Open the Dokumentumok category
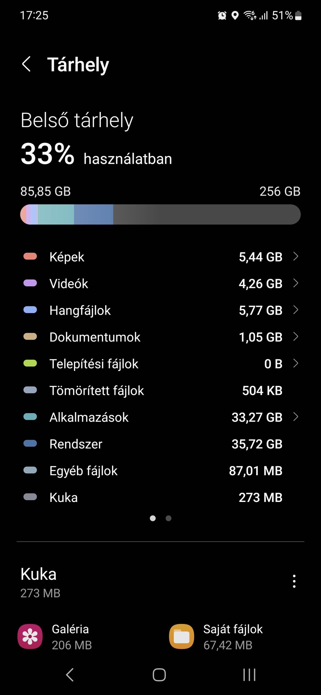This screenshot has width=321, height=695. 160,337
